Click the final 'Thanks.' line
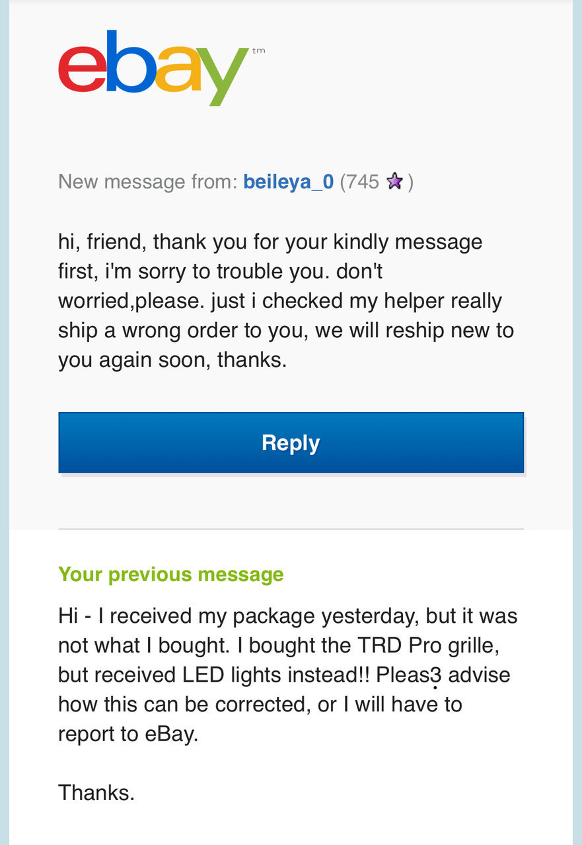Viewport: 582px width, 845px height. (x=96, y=792)
